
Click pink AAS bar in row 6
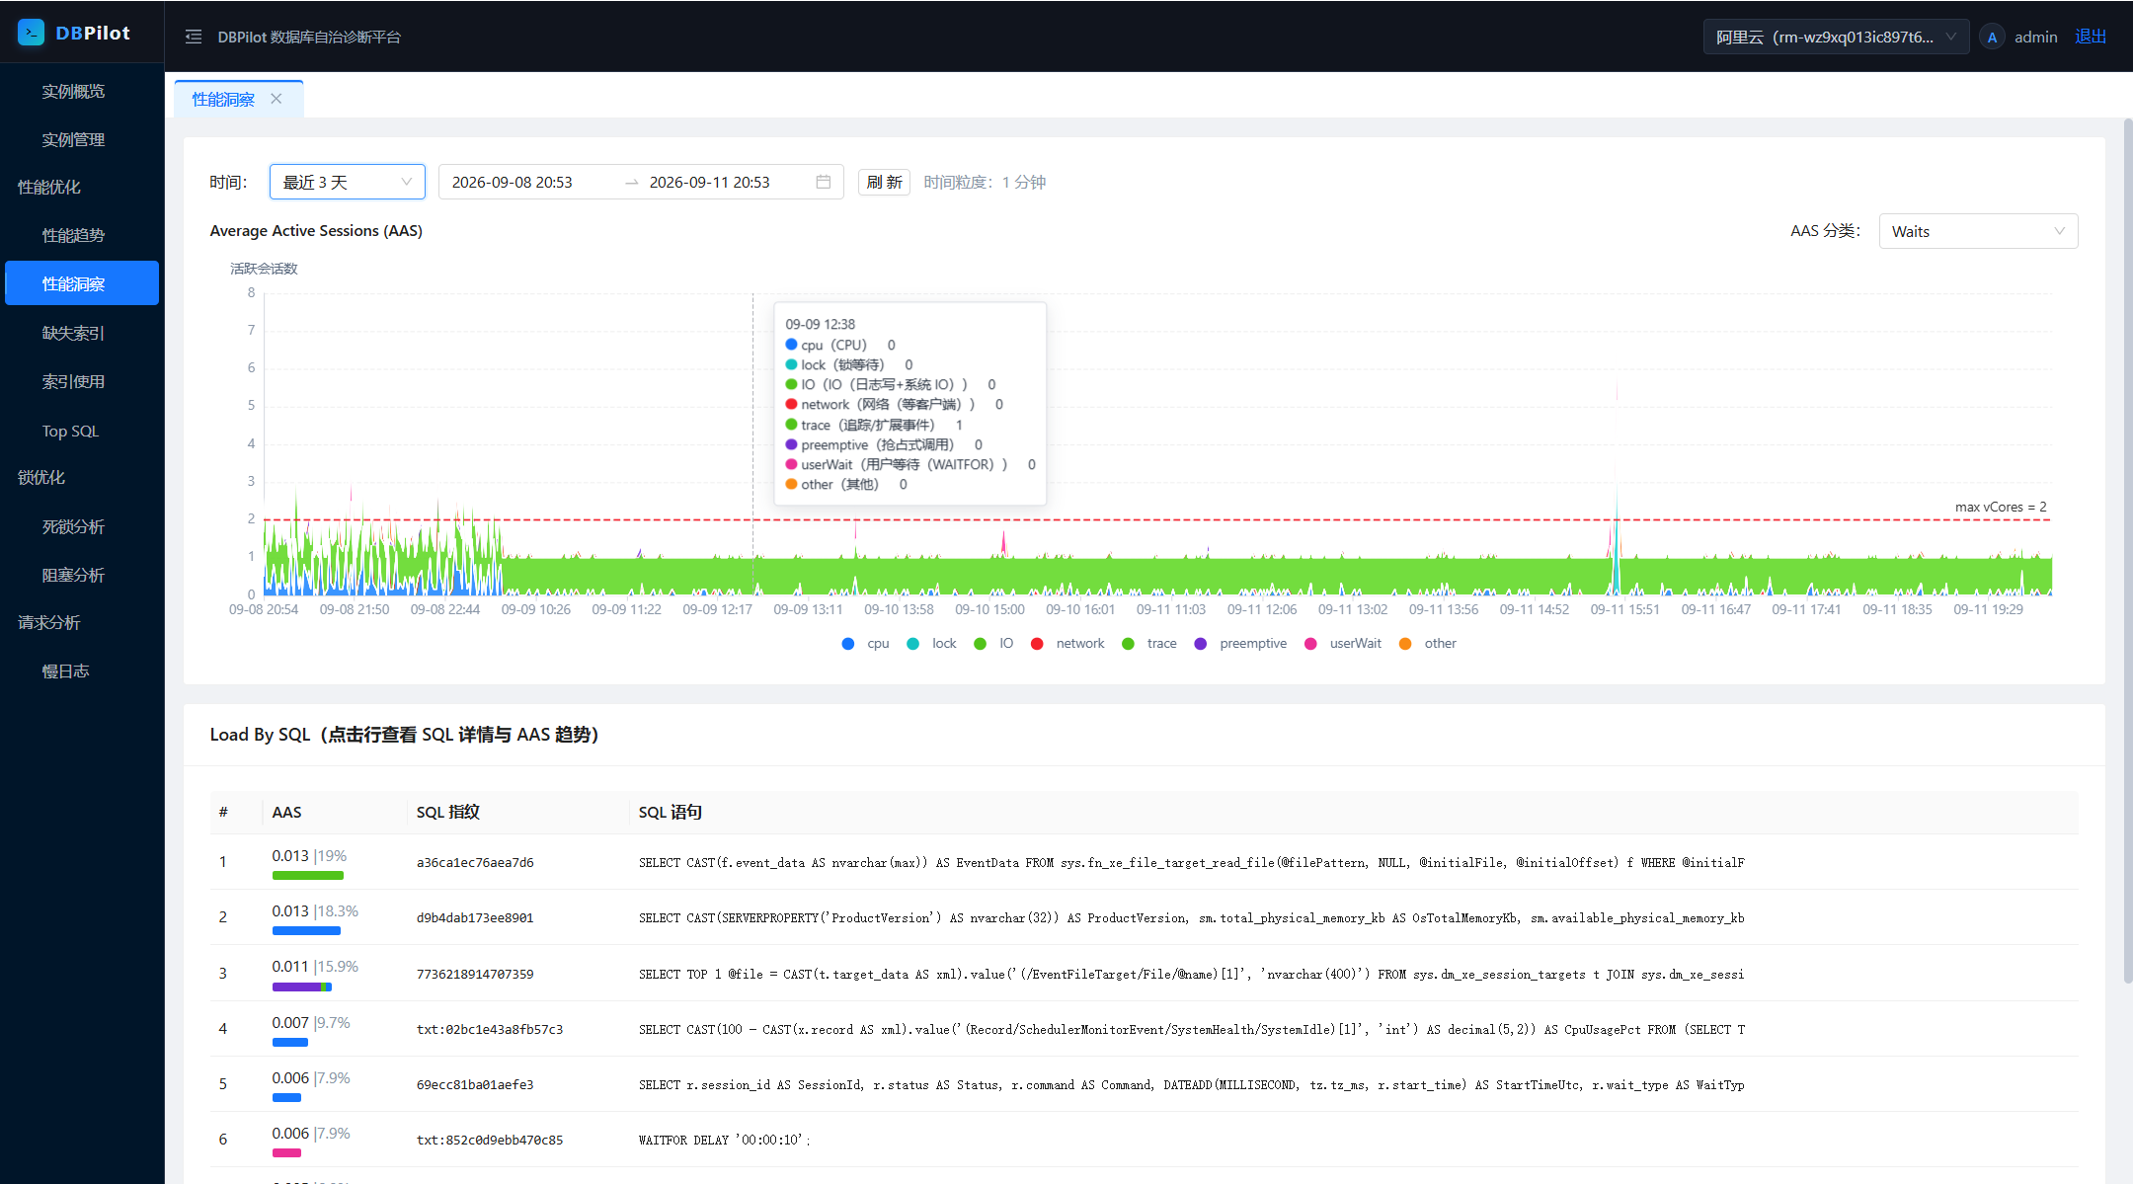(286, 1153)
